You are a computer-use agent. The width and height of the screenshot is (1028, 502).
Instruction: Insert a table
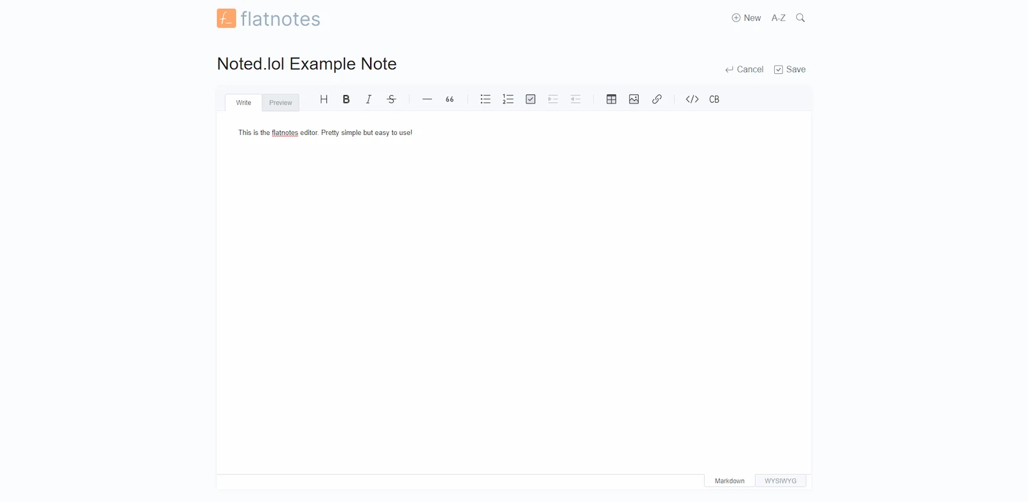click(x=612, y=99)
